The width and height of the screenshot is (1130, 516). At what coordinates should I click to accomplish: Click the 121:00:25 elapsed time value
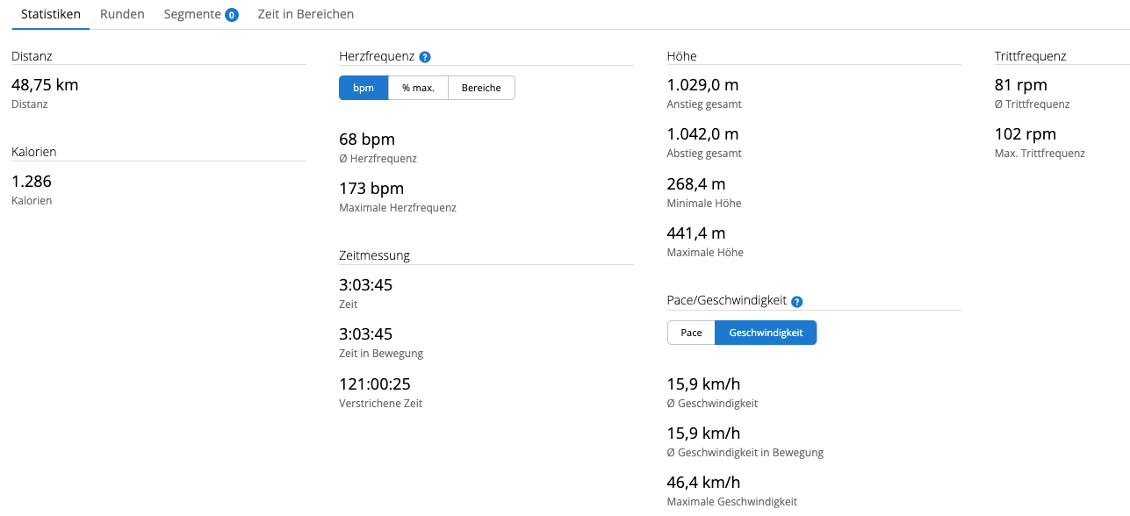[375, 384]
